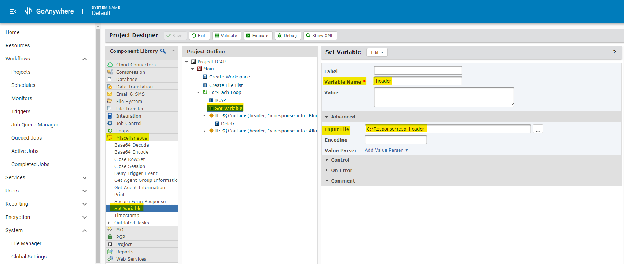
Task: Open Resources in the sidebar
Action: click(18, 45)
